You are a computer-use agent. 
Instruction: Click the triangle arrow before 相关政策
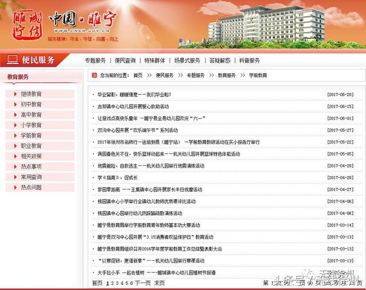[15, 156]
